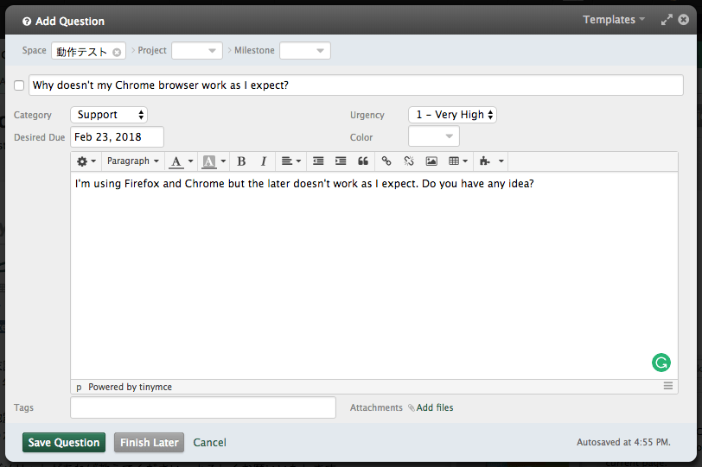Expand the Paragraph format dropdown
The image size is (702, 467).
coord(133,161)
